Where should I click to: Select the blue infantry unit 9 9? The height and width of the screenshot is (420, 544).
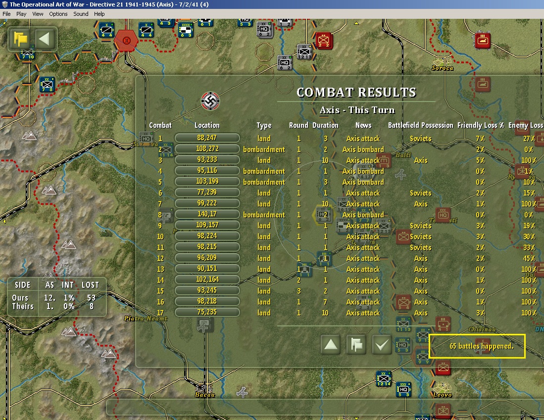pyautogui.click(x=423, y=357)
